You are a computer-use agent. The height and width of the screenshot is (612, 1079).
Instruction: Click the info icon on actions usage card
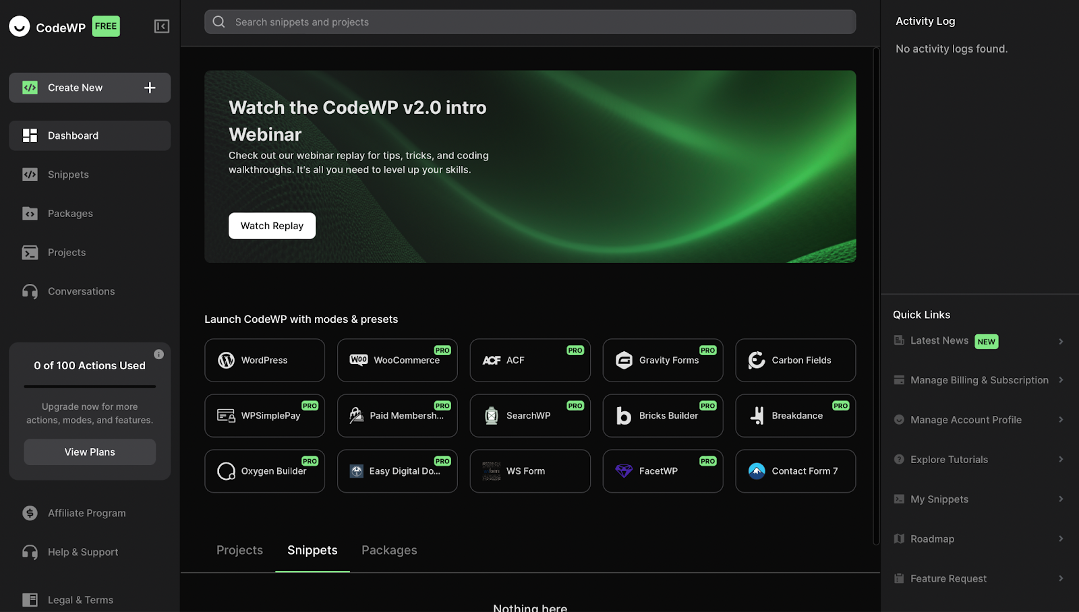tap(158, 354)
